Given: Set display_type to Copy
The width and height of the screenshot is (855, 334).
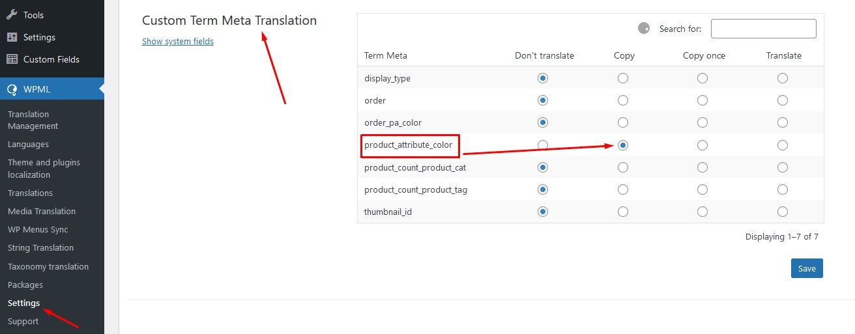Looking at the screenshot, I should 623,78.
